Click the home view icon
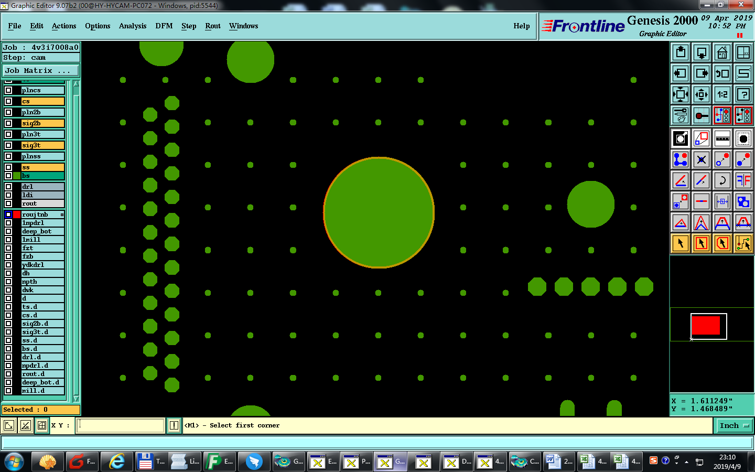The width and height of the screenshot is (755, 472). pyautogui.click(x=722, y=52)
